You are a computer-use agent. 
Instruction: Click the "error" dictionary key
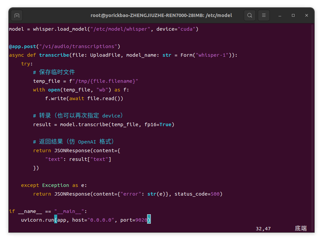pyautogui.click(x=131, y=194)
